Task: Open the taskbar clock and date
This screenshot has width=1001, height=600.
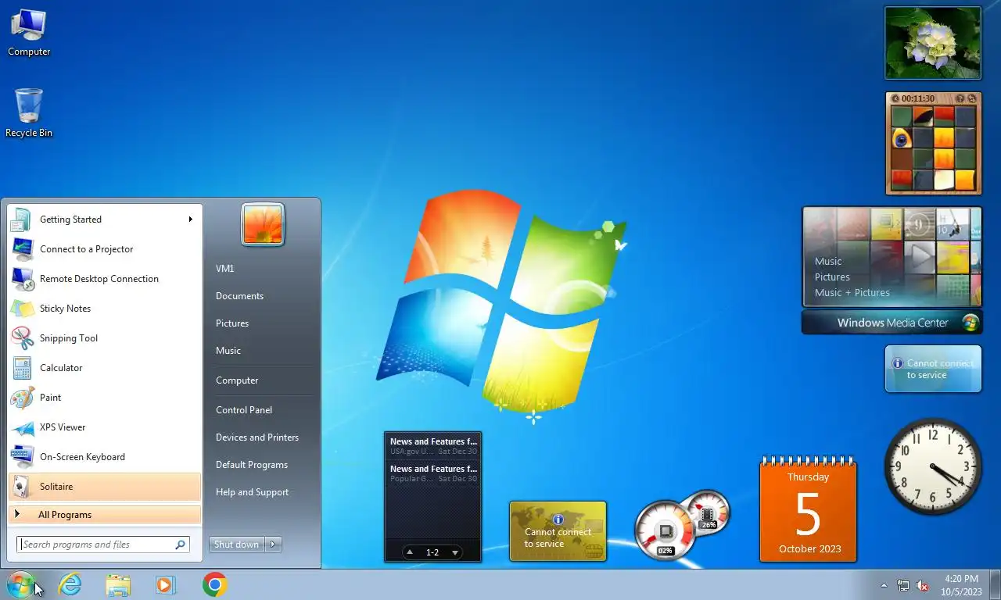Action: pos(961,585)
